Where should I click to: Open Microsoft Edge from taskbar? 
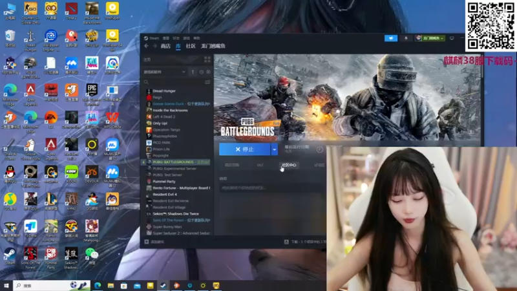98,285
